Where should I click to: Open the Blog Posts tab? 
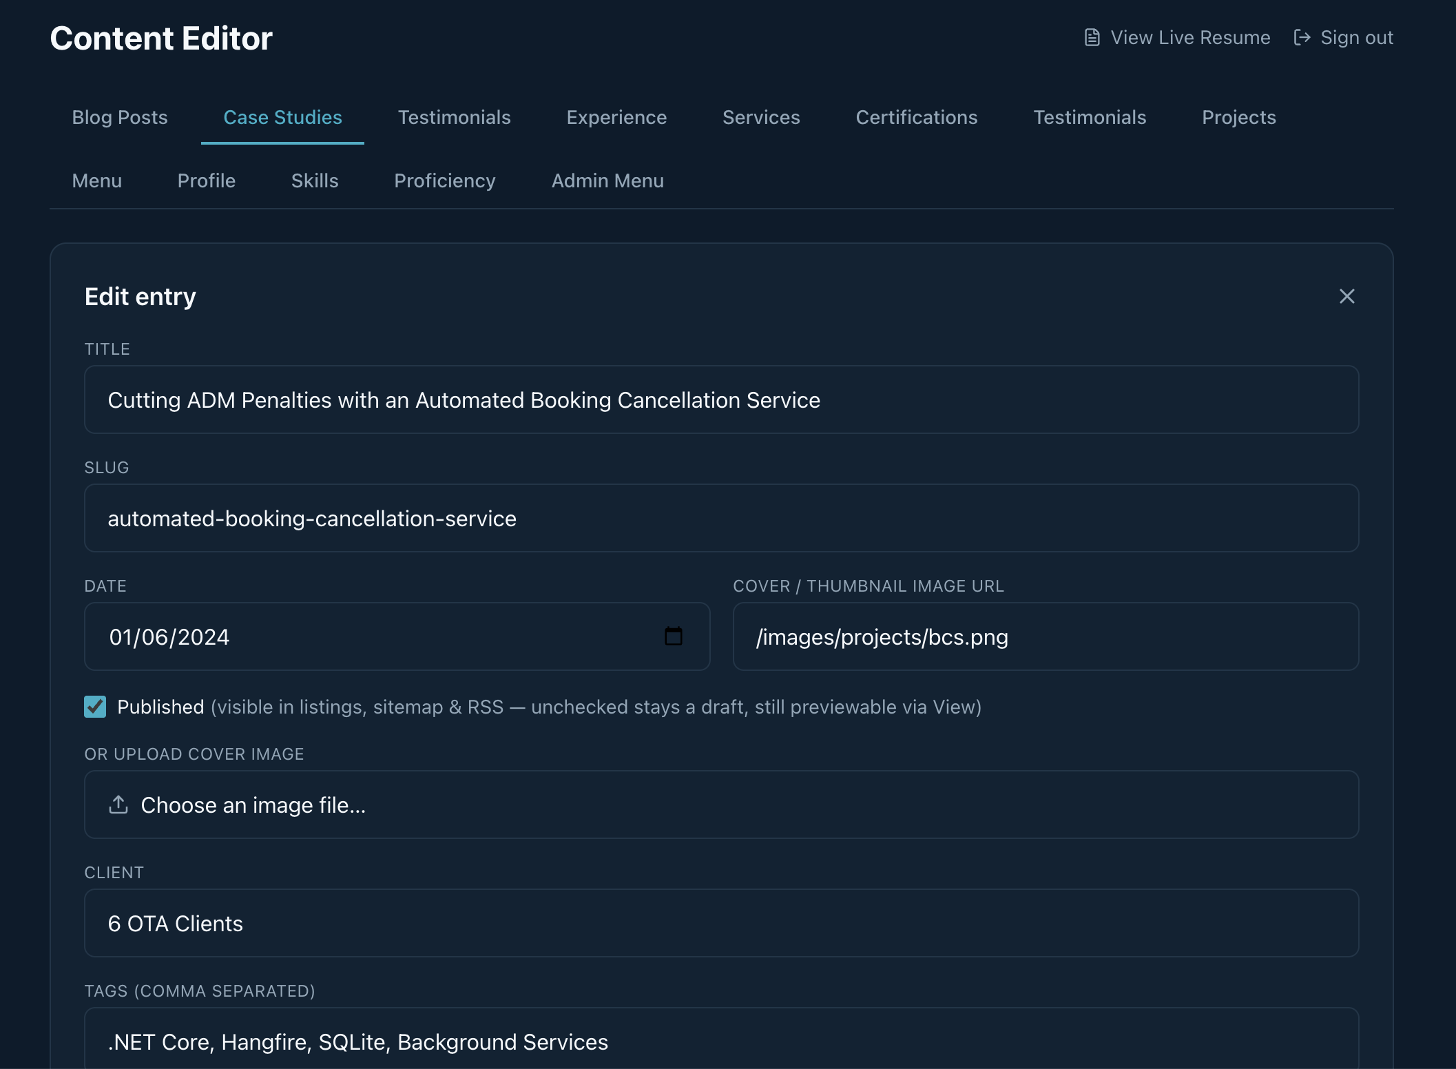point(120,118)
